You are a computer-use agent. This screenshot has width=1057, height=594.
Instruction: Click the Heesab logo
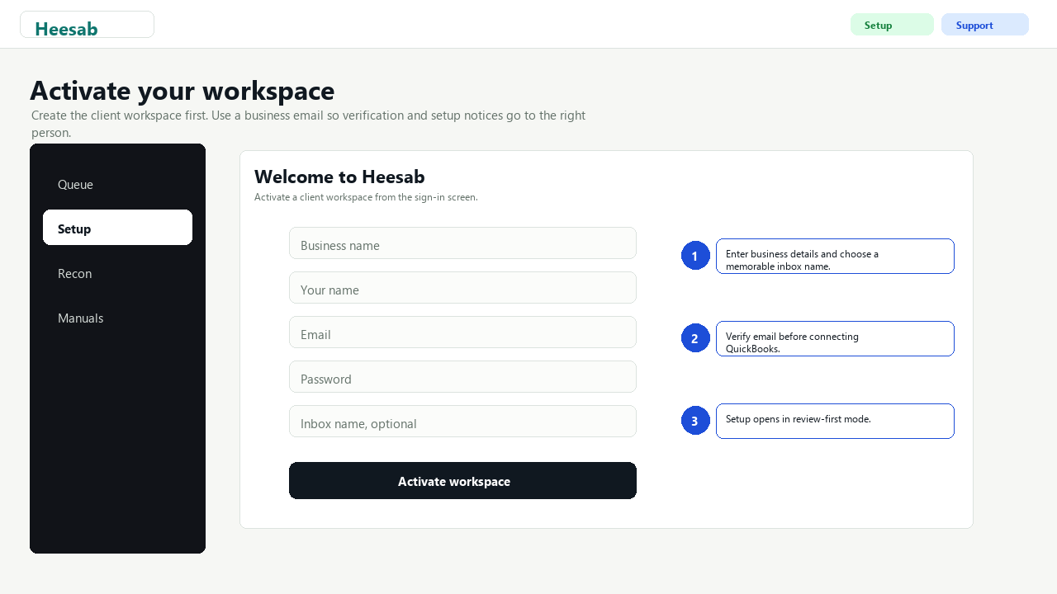(87, 25)
